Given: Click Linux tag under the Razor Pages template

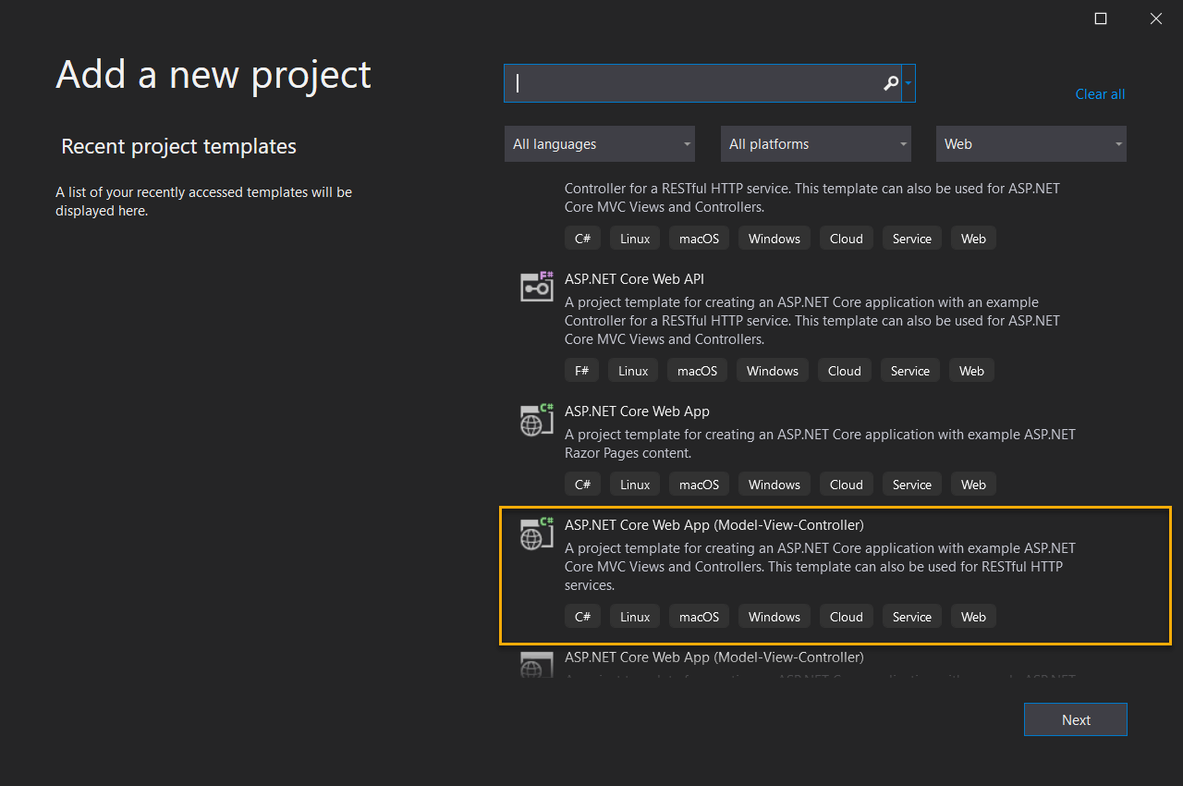Looking at the screenshot, I should pyautogui.click(x=635, y=485).
